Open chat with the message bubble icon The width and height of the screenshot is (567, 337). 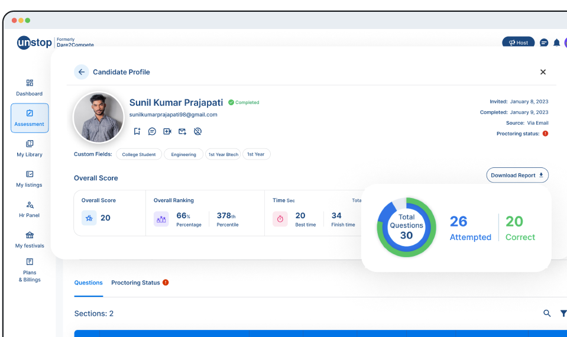point(152,131)
